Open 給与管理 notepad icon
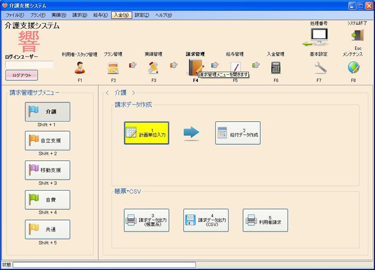This screenshot has height=270, width=375. [x=235, y=68]
